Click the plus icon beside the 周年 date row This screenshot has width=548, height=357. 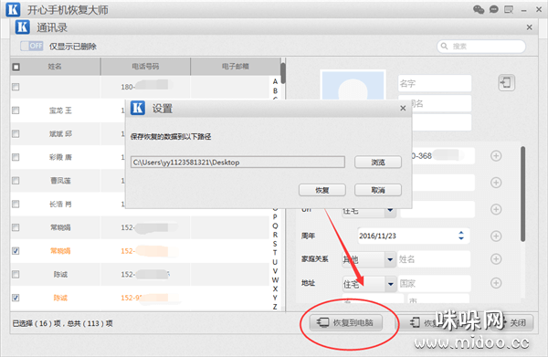(496, 236)
